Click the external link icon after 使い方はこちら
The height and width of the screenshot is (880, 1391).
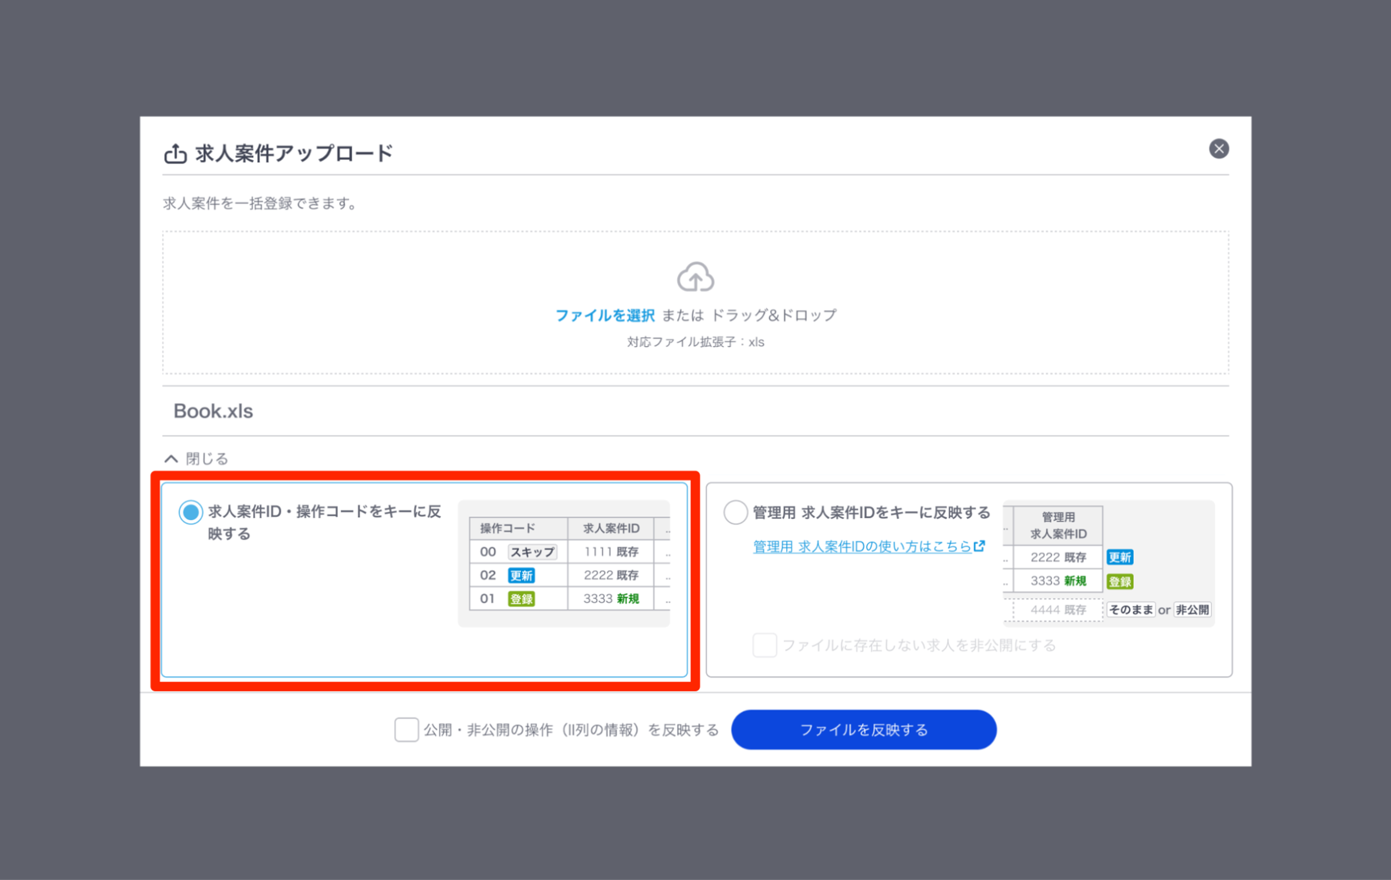(x=979, y=546)
